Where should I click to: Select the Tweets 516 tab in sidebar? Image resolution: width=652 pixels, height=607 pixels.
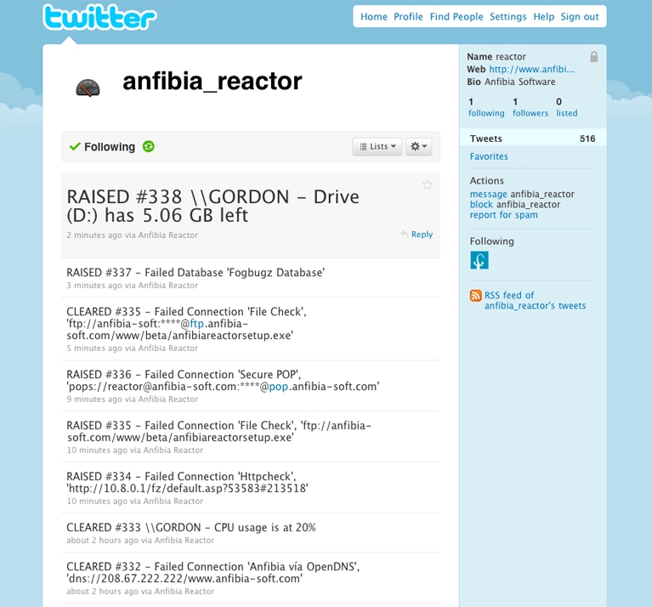click(x=533, y=139)
